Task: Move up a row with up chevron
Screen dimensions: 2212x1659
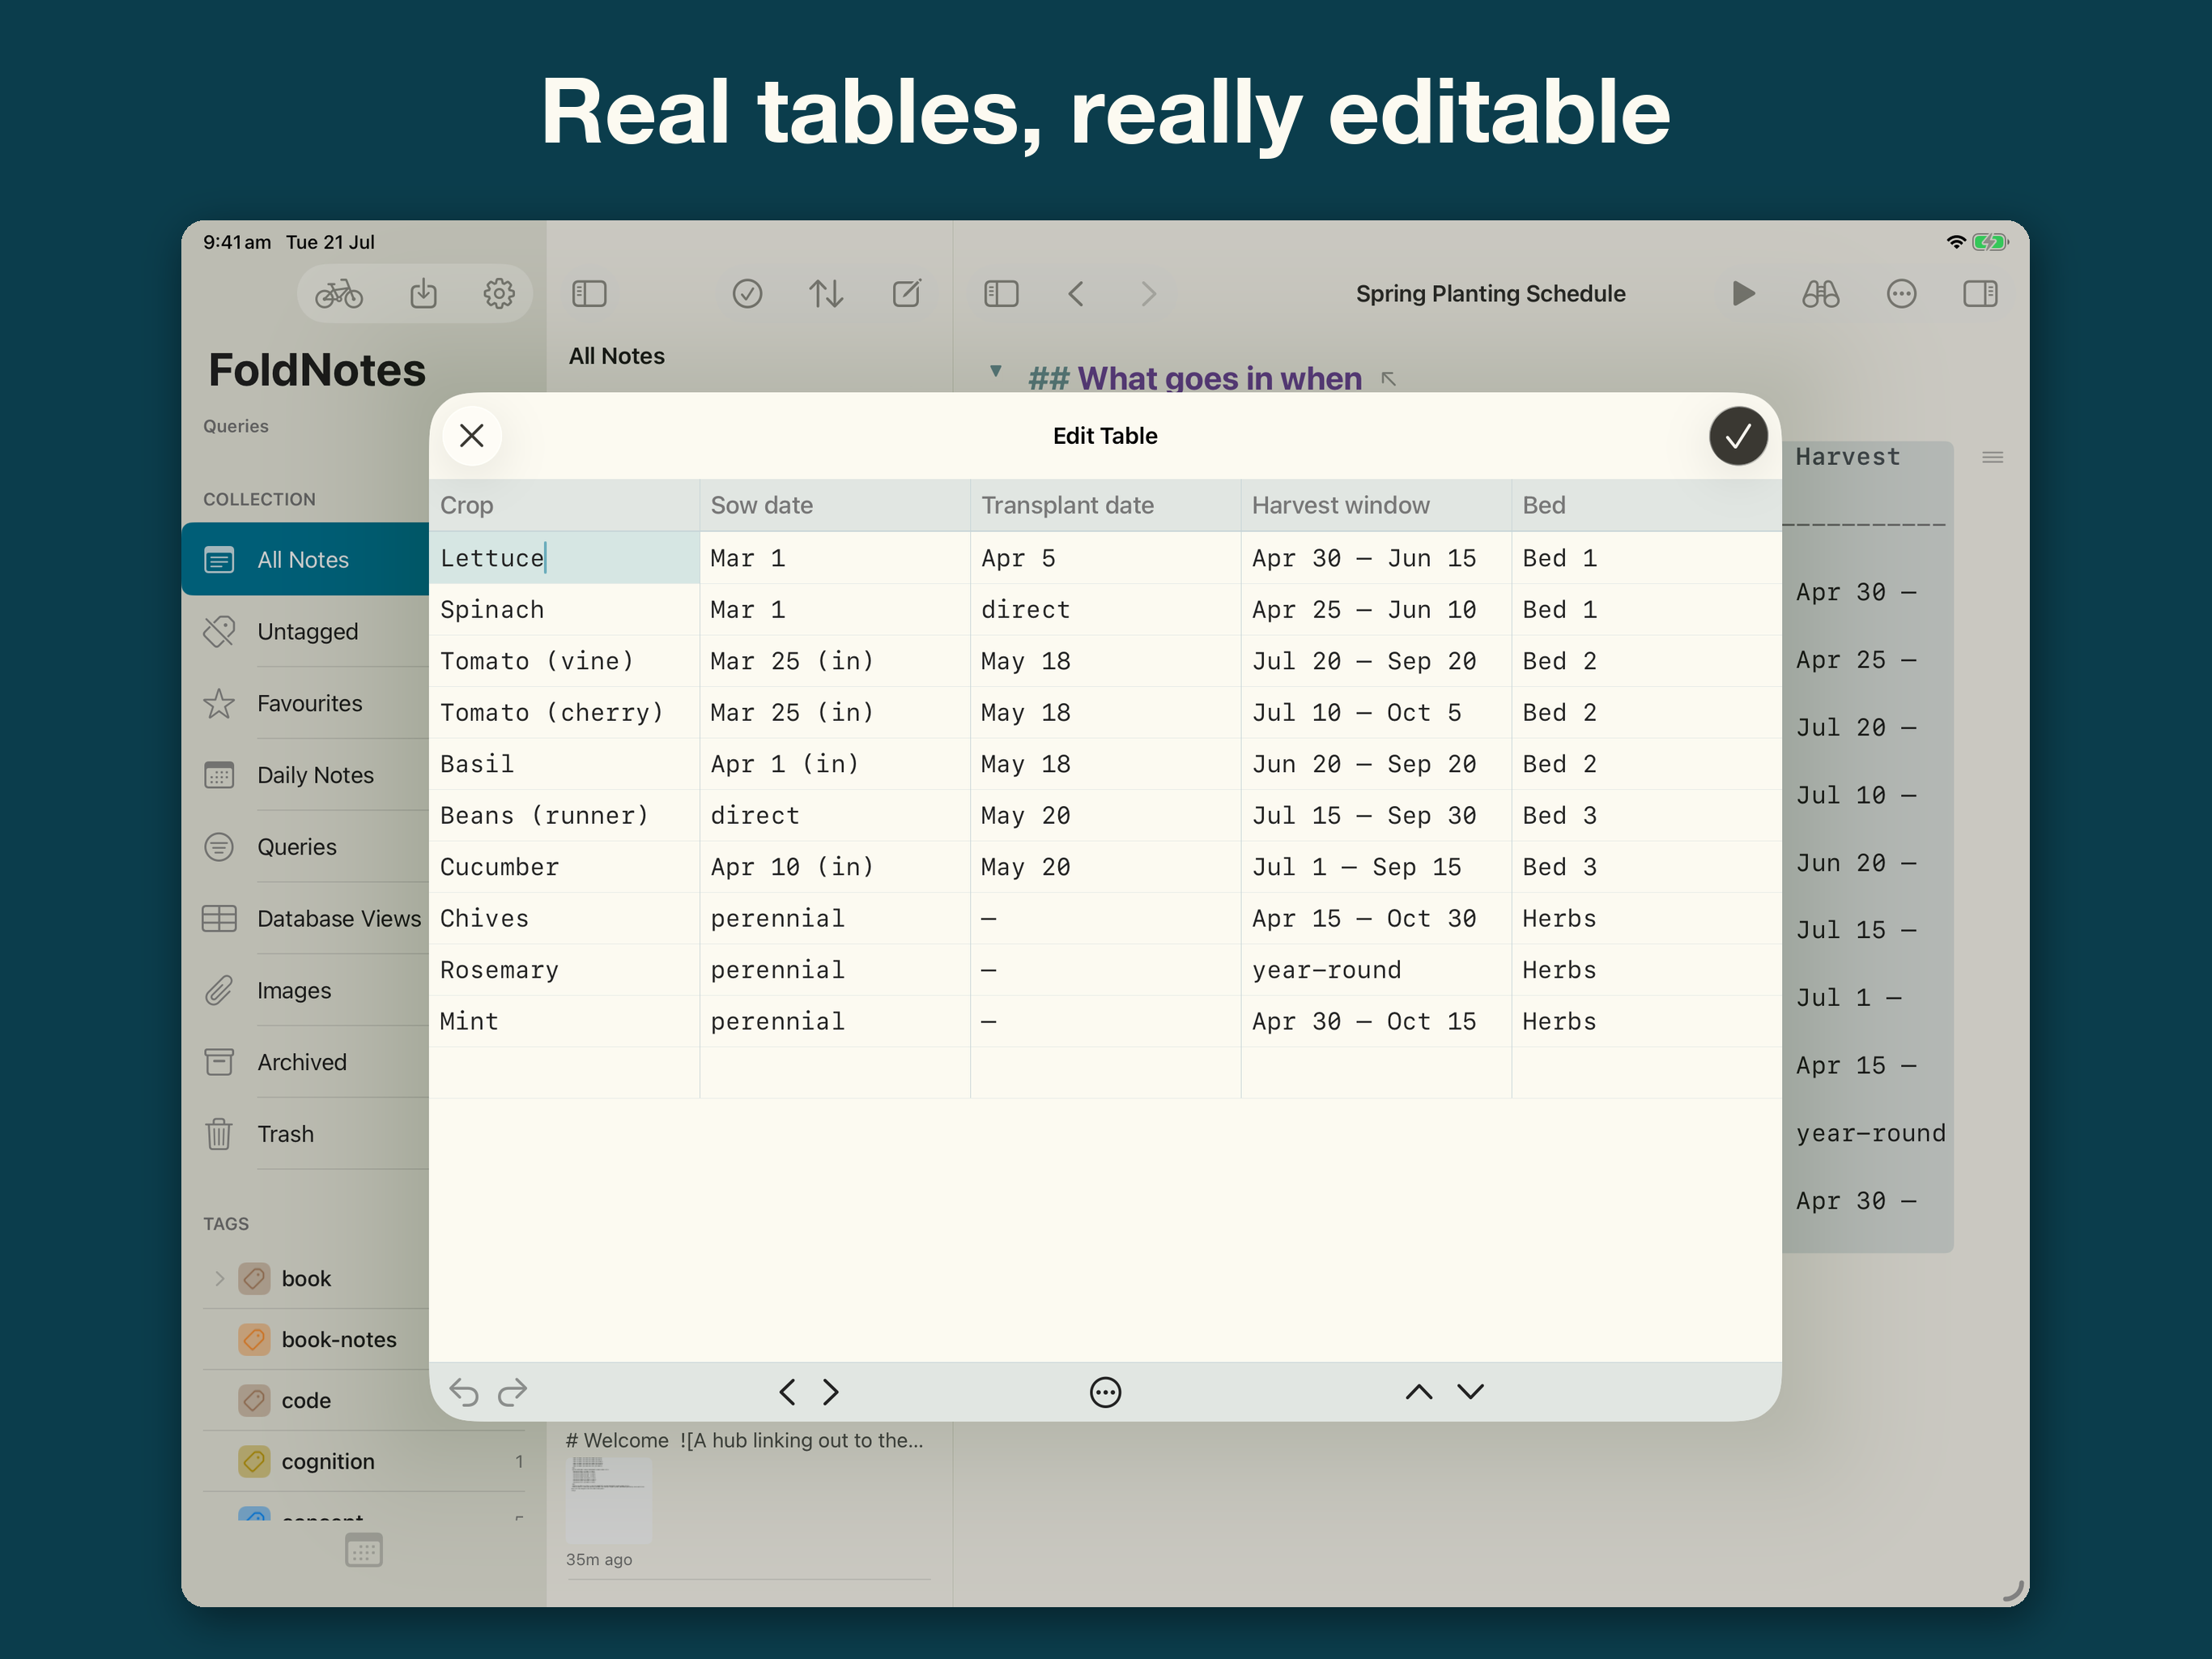Action: 1418,1392
